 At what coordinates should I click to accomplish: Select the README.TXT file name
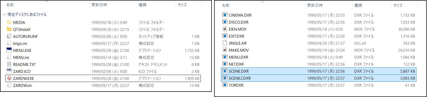[24, 64]
